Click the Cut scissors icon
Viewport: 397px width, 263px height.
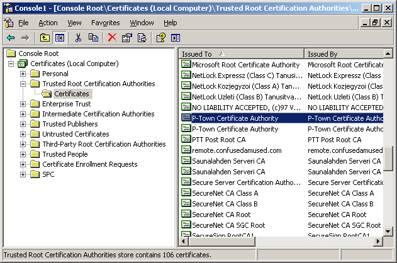pos(78,38)
